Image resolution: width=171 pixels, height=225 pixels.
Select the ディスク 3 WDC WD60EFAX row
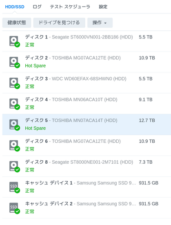[x=87, y=83]
